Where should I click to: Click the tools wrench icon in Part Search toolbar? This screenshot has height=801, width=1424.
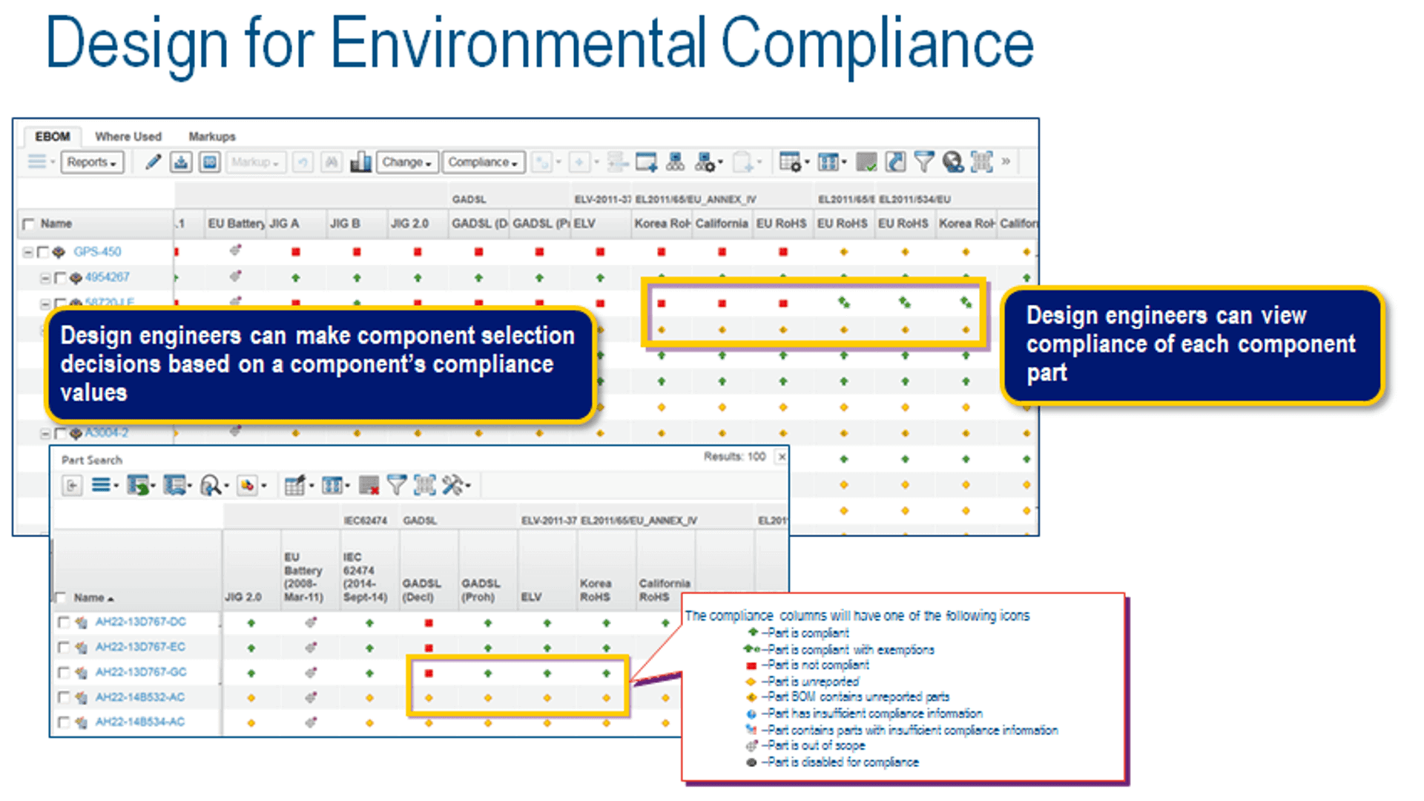455,486
